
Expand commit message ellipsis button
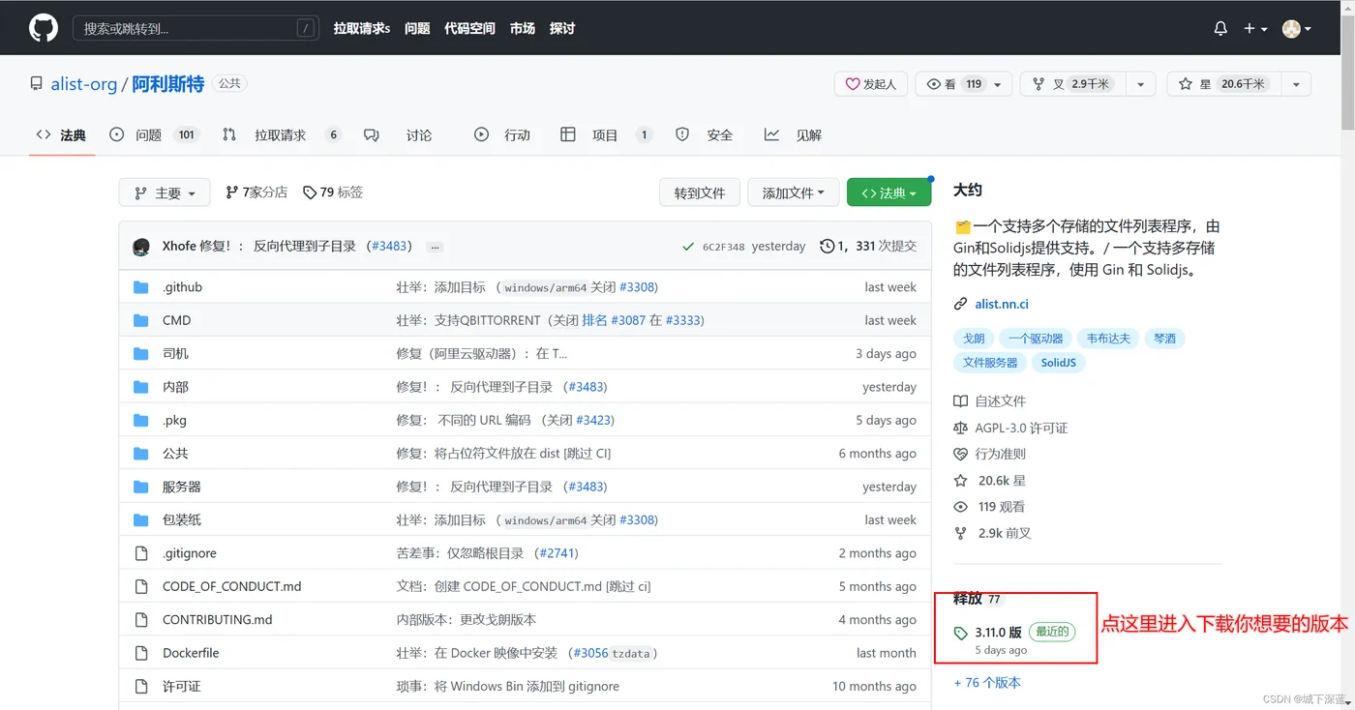436,247
